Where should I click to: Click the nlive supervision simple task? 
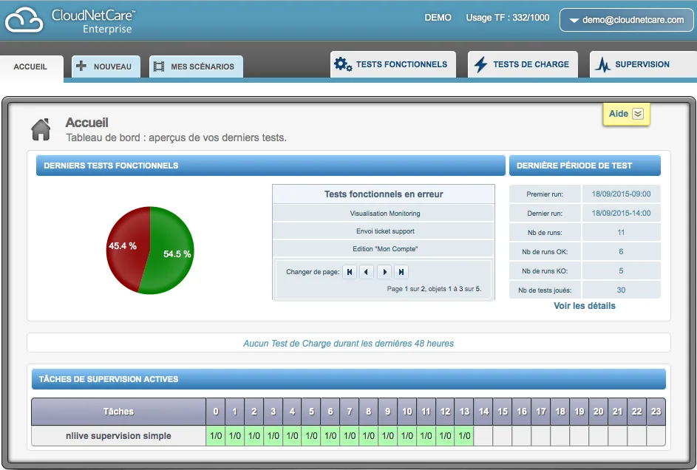point(118,436)
